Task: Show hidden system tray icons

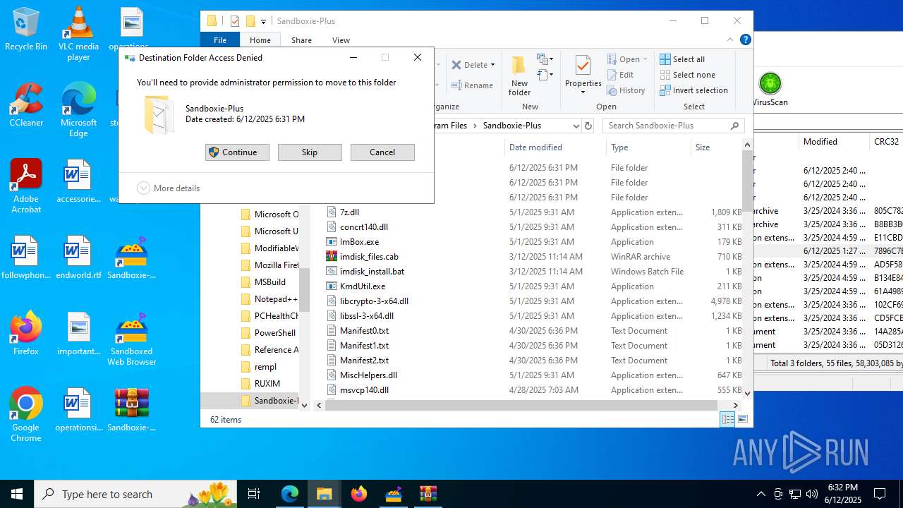Action: pyautogui.click(x=760, y=494)
